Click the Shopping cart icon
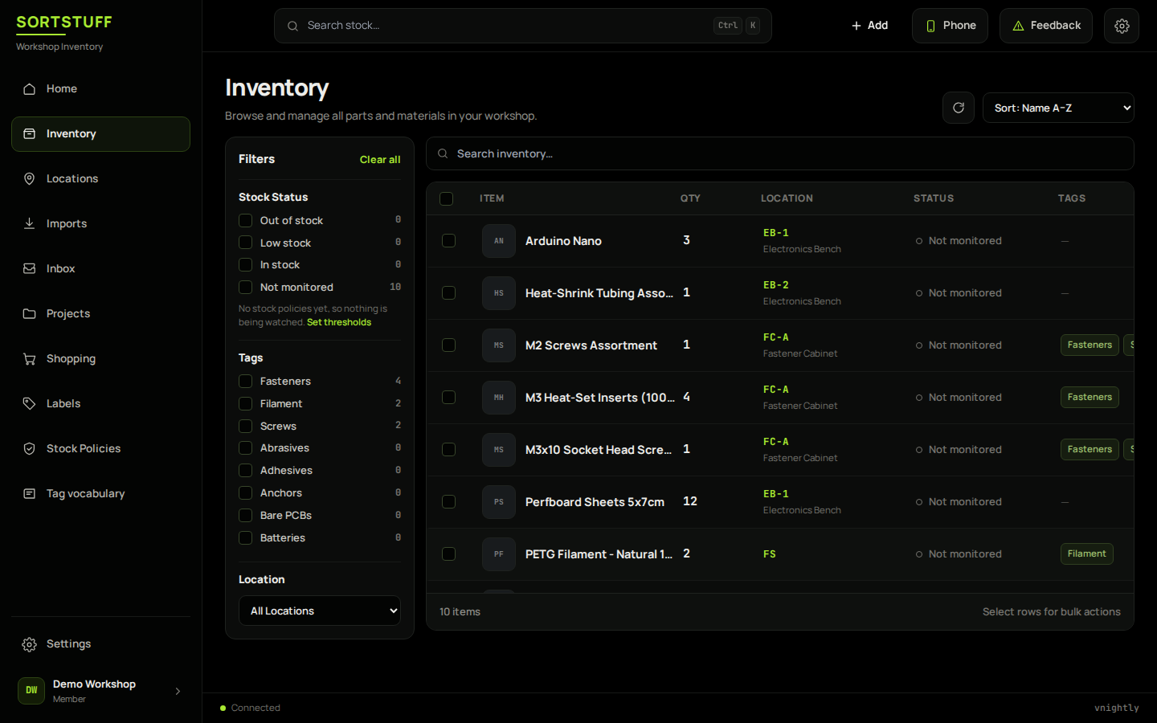Screen dimensions: 1157x723 point(30,359)
